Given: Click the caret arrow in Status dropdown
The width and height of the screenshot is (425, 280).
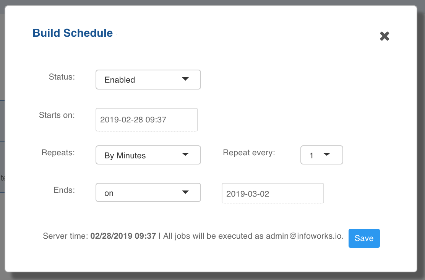Looking at the screenshot, I should coord(185,79).
